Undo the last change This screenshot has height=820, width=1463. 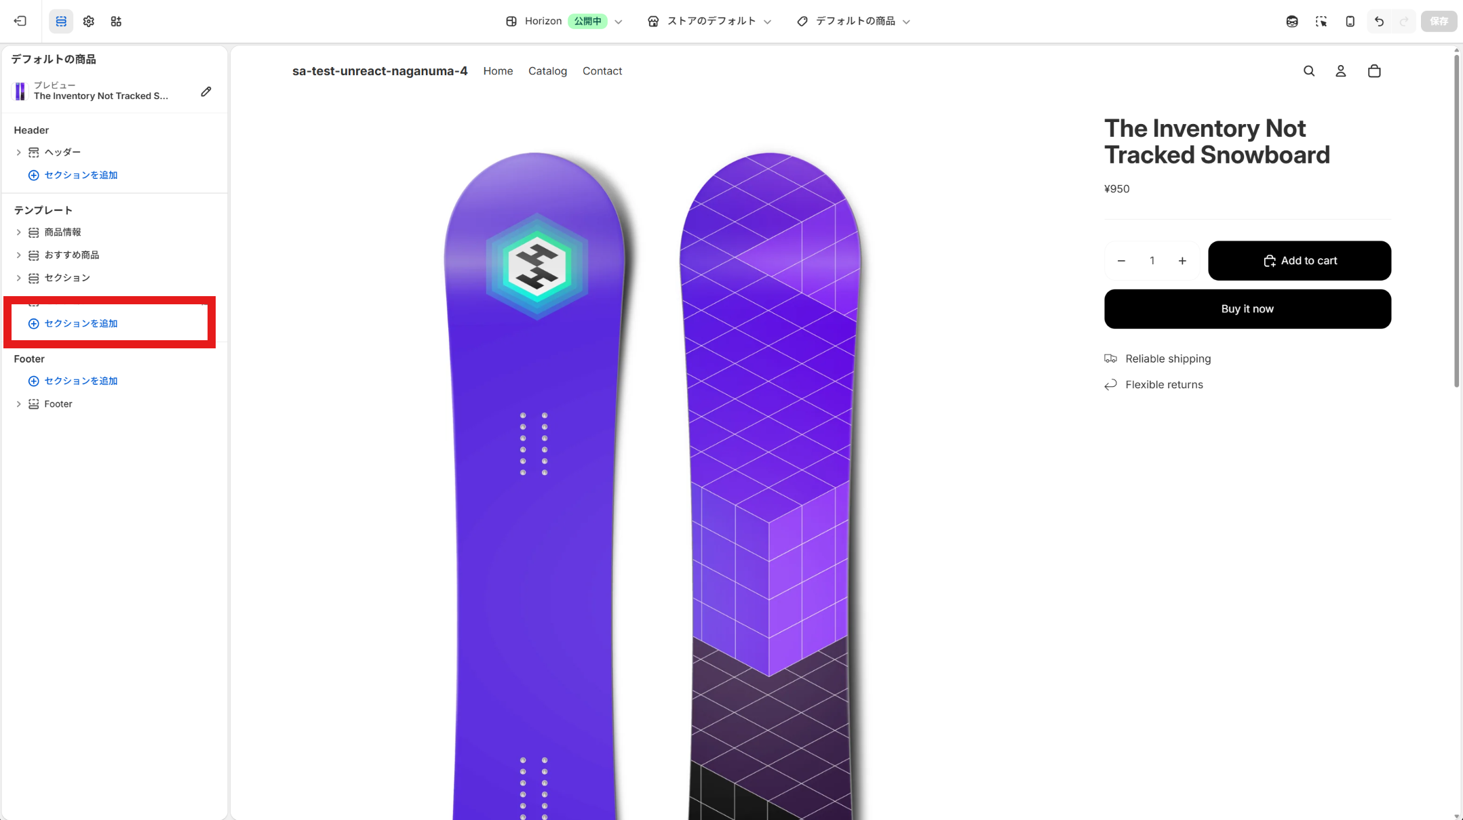pyautogui.click(x=1379, y=21)
